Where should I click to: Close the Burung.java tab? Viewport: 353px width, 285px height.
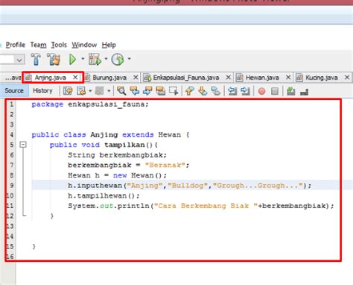click(x=136, y=78)
